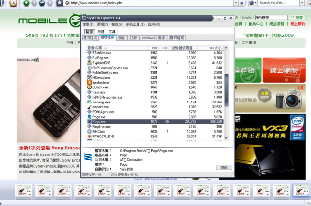The height and width of the screenshot is (206, 311).
Task: Click the process list scrollbar up arrow
Action: [226, 48]
